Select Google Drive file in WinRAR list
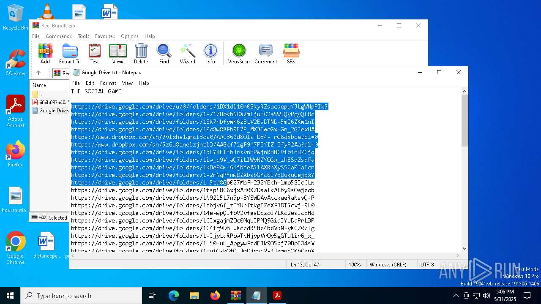The image size is (541, 304). [50, 111]
